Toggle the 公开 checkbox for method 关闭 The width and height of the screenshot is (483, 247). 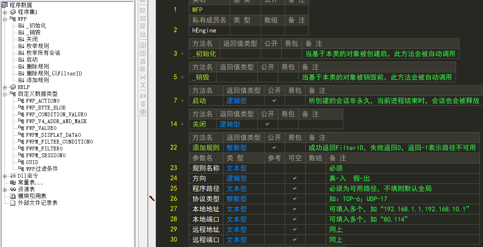[x=267, y=124]
